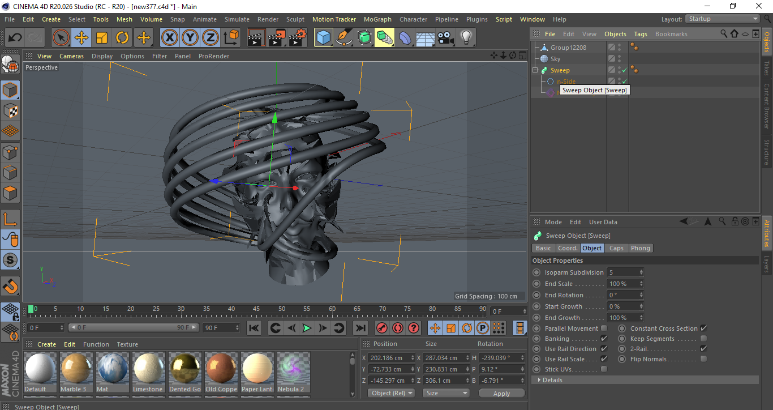Toggle Parallel Movement checkbox
This screenshot has height=410, width=773.
604,328
